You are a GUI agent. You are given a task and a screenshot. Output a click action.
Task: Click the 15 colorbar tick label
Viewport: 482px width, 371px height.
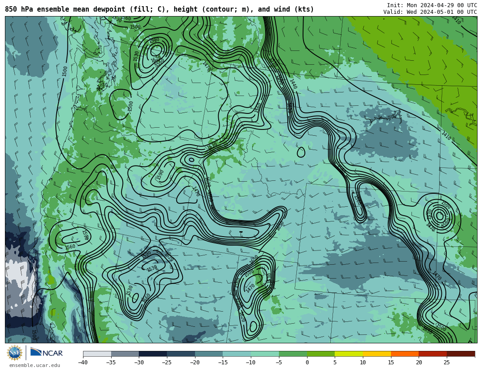(x=391, y=363)
